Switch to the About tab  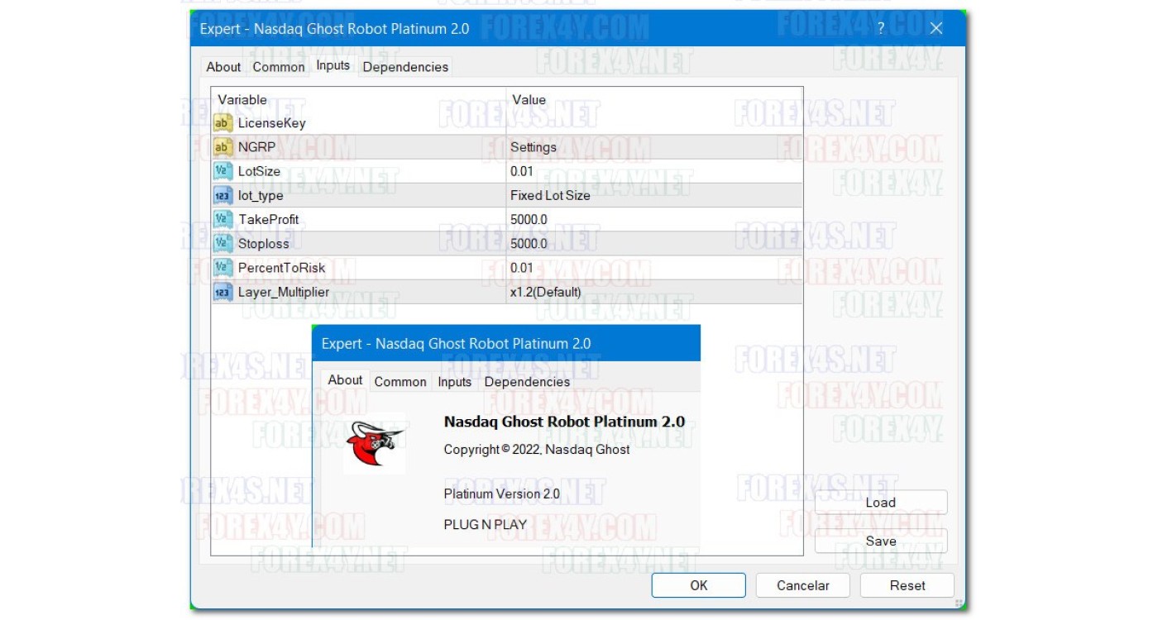pos(223,67)
